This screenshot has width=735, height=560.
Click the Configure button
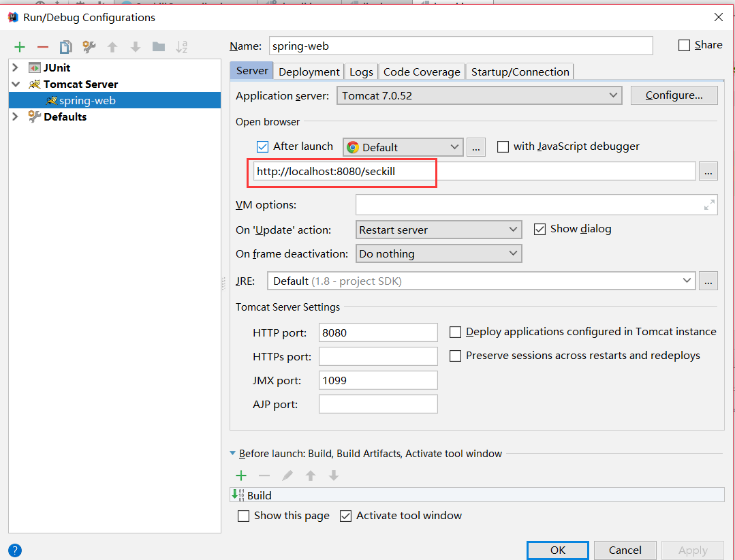click(x=674, y=95)
